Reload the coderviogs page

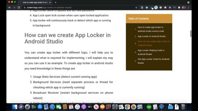tap(19, 7)
